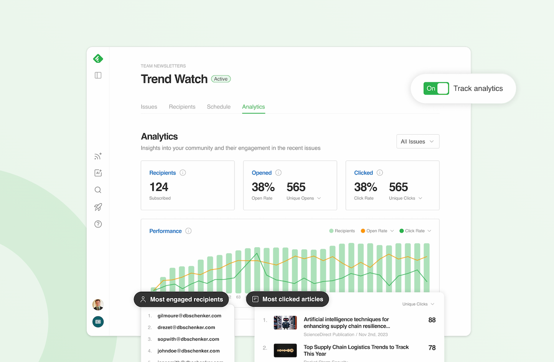This screenshot has height=362, width=554.
Task: Open the rocket upgrade icon
Action: click(98, 207)
